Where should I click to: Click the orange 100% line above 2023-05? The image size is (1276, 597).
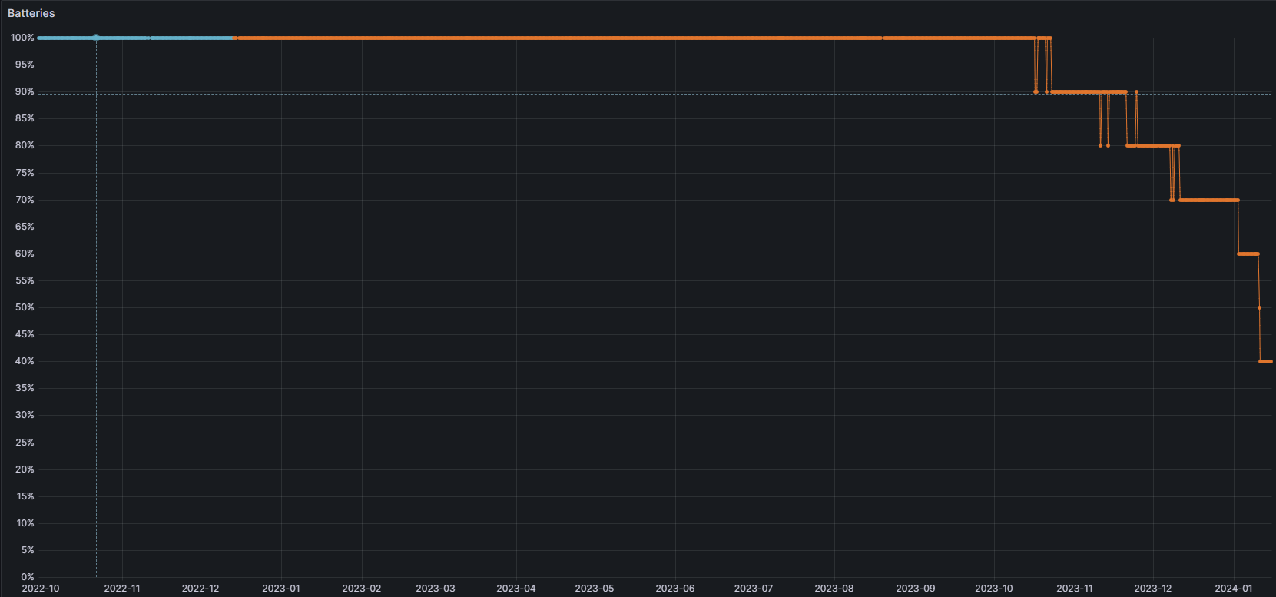(x=595, y=38)
